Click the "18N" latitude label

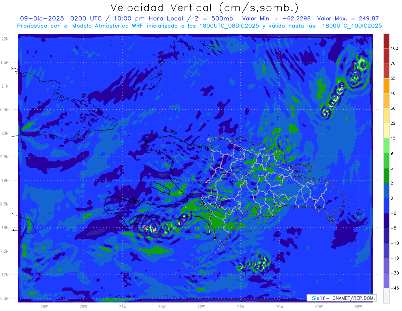click(5, 227)
